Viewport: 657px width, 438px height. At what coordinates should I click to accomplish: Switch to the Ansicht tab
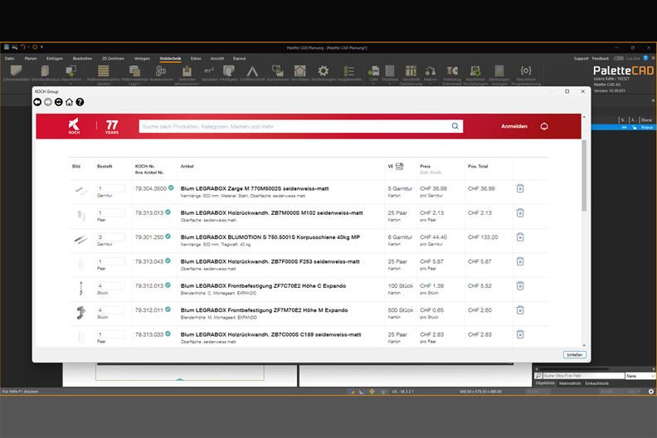[x=217, y=59]
